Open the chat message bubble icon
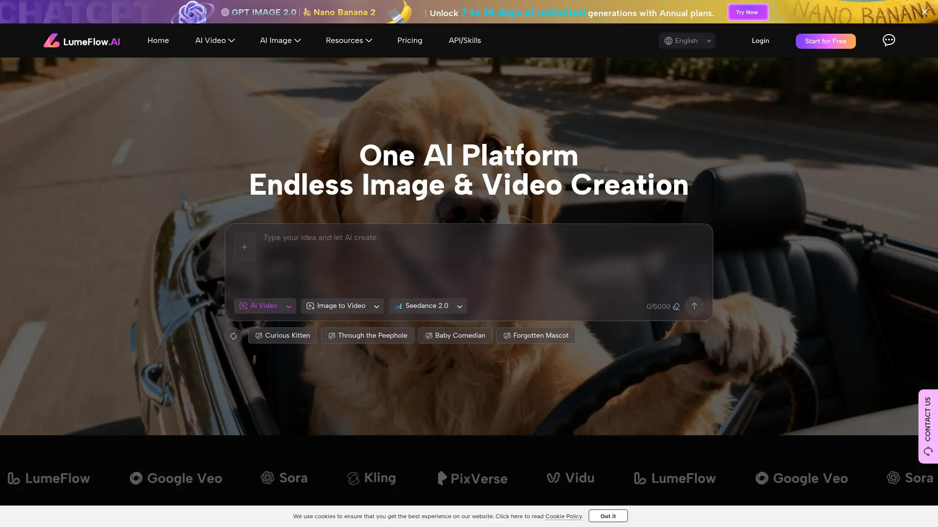This screenshot has width=938, height=527. [889, 41]
